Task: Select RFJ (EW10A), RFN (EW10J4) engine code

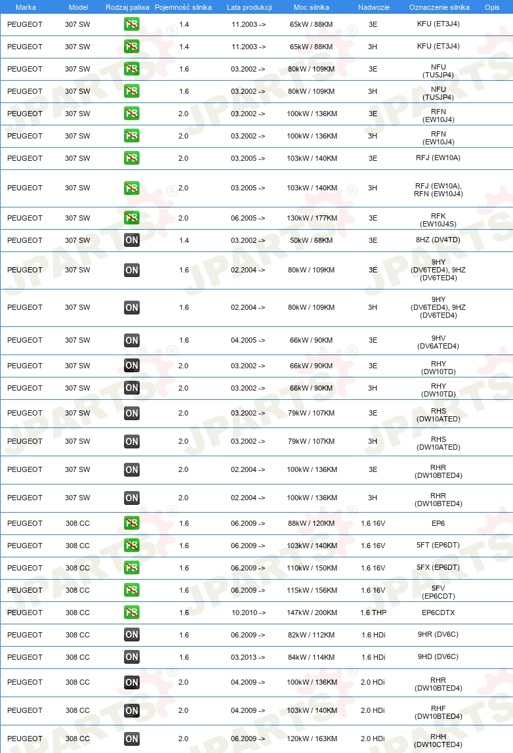Action: point(438,190)
